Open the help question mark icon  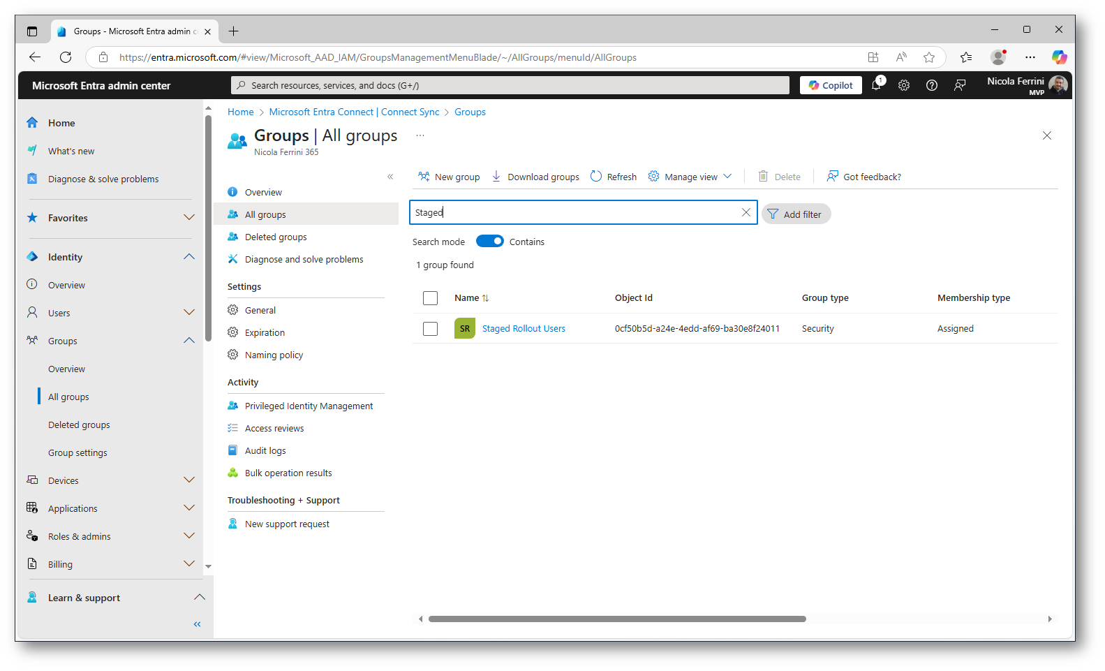coord(931,85)
